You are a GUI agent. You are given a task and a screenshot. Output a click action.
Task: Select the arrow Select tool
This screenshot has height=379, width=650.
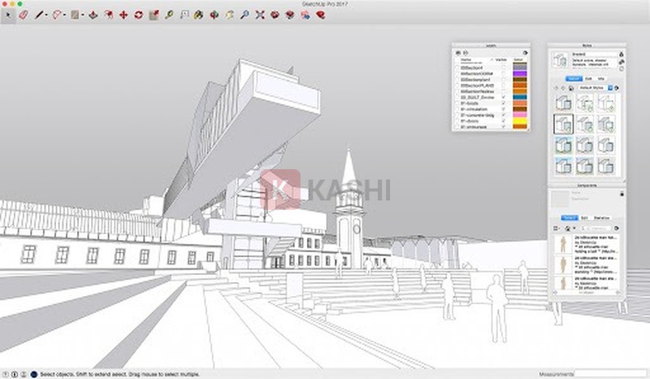click(7, 15)
